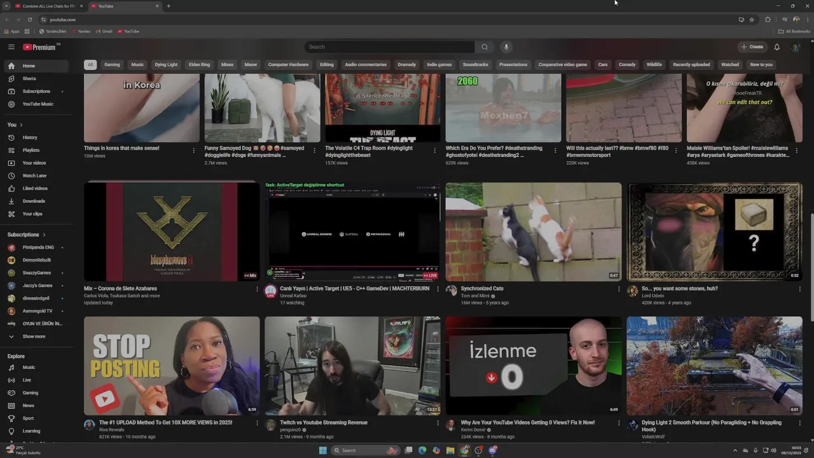Open the notifications bell

[x=776, y=47]
